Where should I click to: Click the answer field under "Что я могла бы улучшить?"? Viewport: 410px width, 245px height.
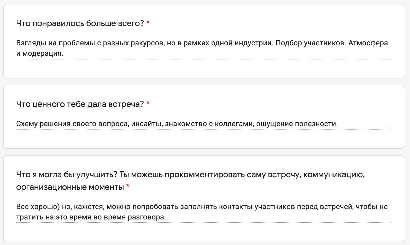204,212
